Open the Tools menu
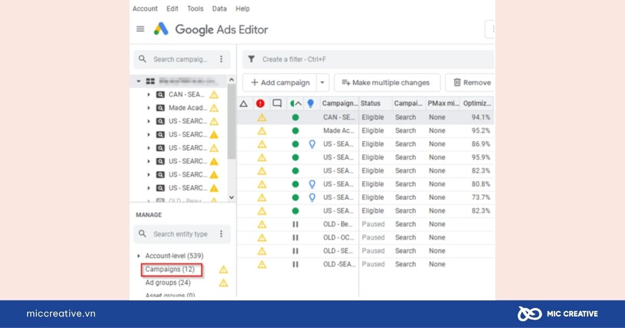This screenshot has width=625, height=328. (195, 9)
